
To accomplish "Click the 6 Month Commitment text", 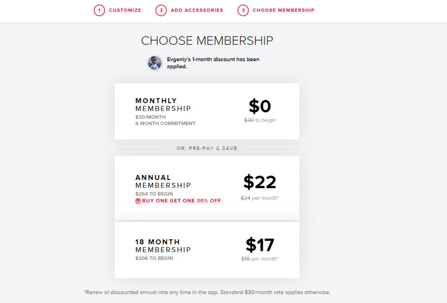I will tap(165, 123).
